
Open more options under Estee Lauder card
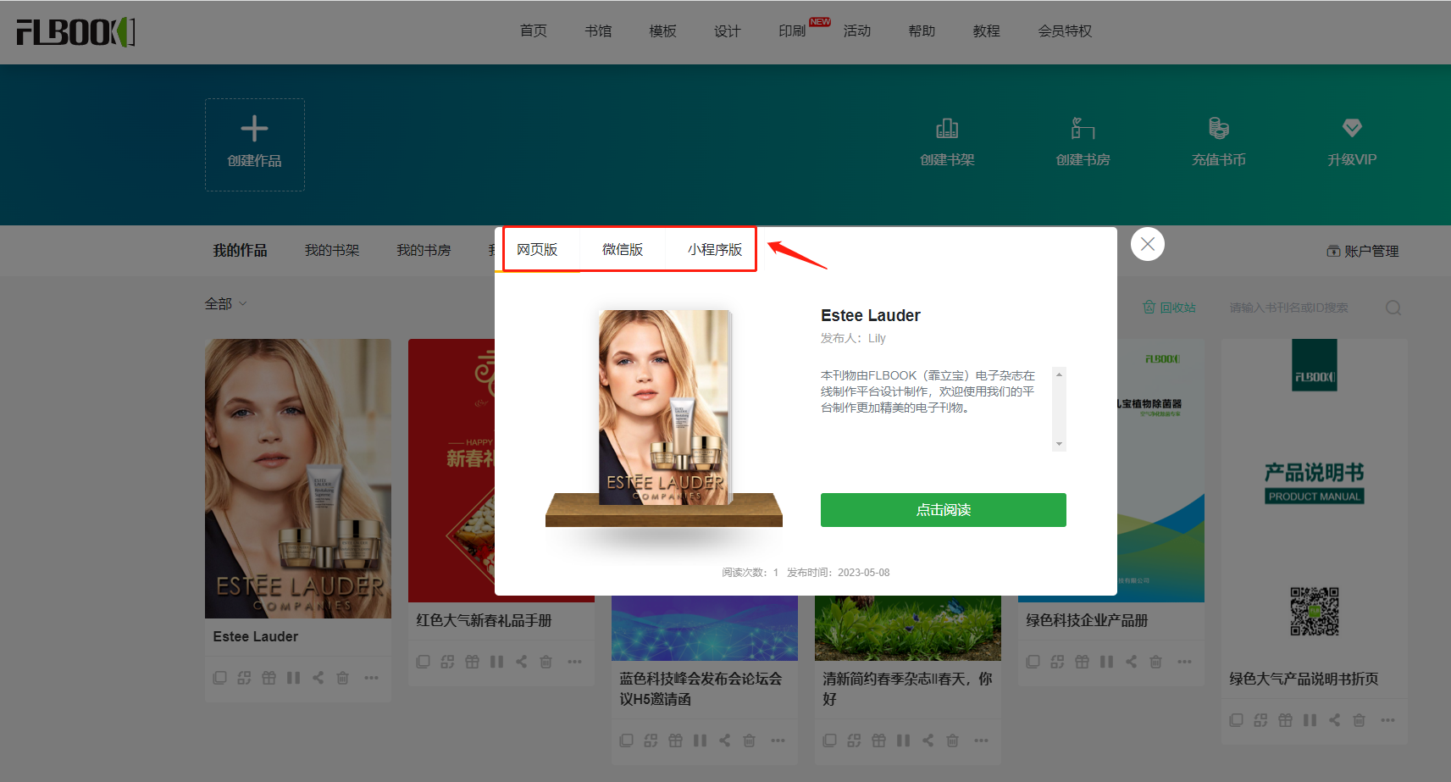coord(371,678)
